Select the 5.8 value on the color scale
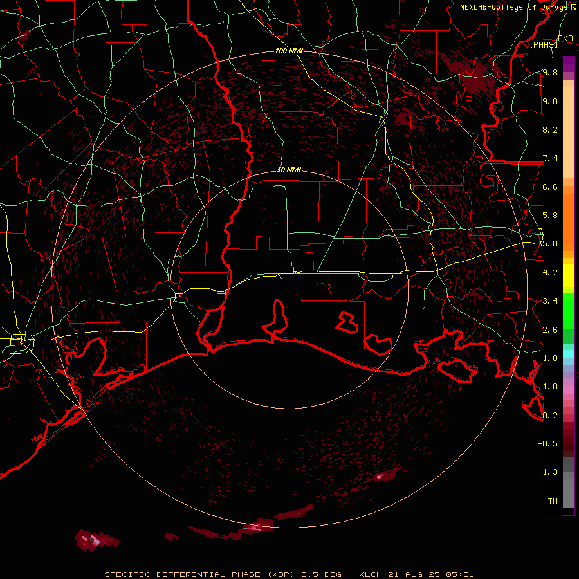 pos(550,216)
